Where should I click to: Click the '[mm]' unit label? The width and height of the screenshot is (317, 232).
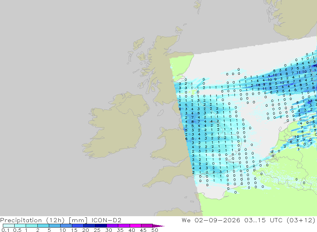[x=78, y=220]
